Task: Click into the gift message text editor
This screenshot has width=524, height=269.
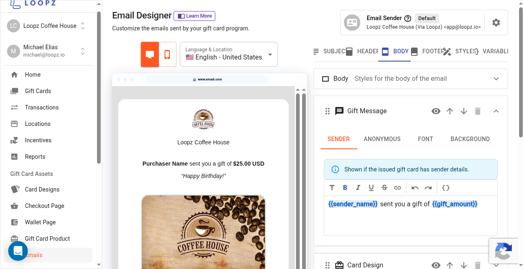Action: [x=411, y=215]
